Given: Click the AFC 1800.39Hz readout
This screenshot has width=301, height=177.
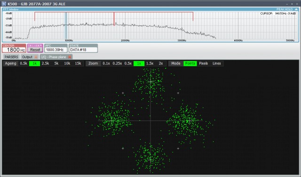Looking at the screenshot, I should (56, 50).
